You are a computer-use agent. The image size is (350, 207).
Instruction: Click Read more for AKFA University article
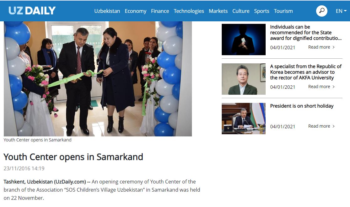point(321,87)
